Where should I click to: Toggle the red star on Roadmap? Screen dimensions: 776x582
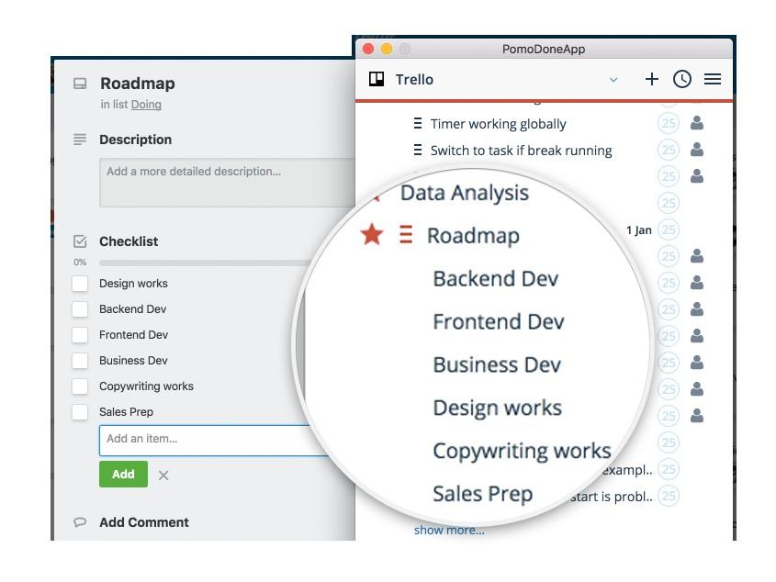tap(372, 234)
